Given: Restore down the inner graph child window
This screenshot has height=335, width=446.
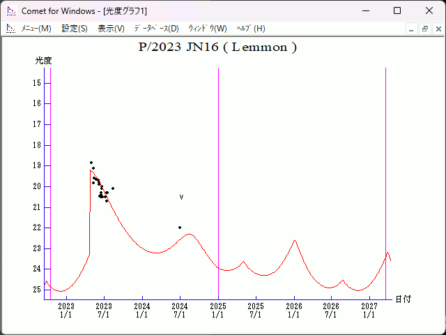Looking at the screenshot, I should click(424, 29).
